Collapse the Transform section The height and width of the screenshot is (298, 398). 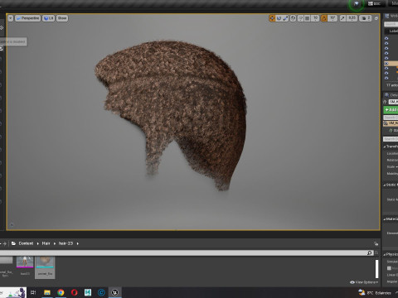tap(385, 147)
